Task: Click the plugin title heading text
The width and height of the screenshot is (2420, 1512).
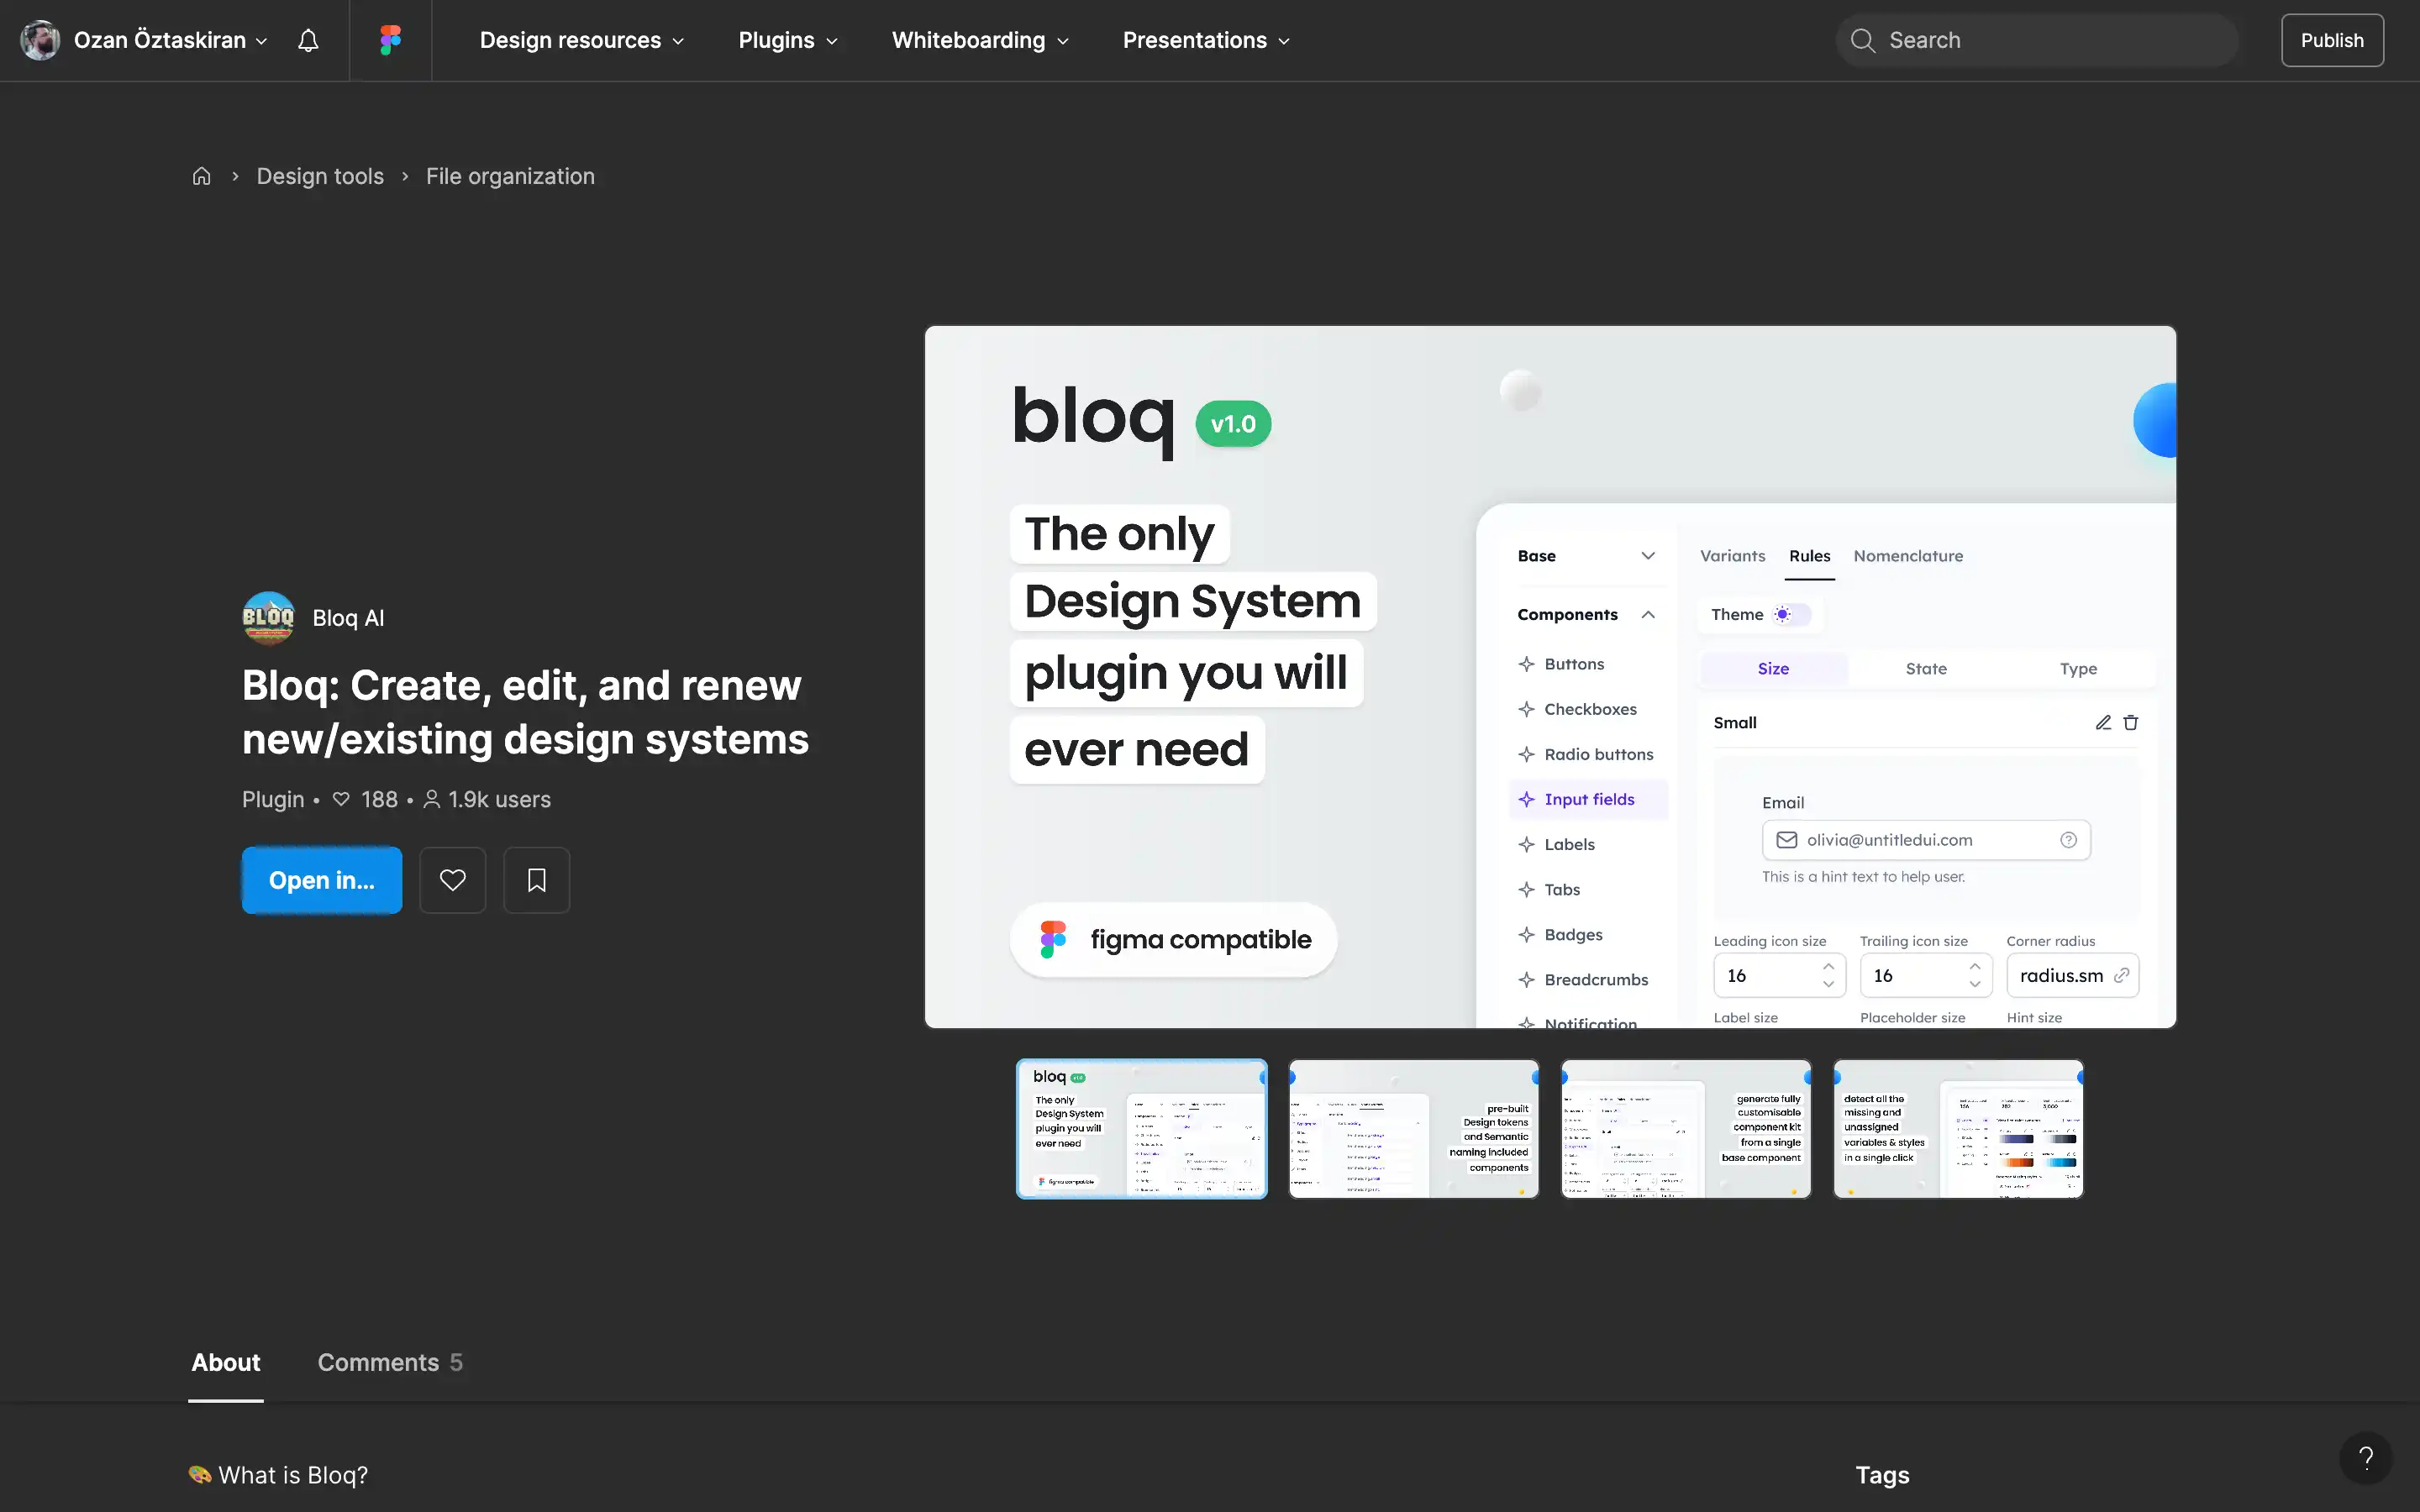Action: point(525,712)
